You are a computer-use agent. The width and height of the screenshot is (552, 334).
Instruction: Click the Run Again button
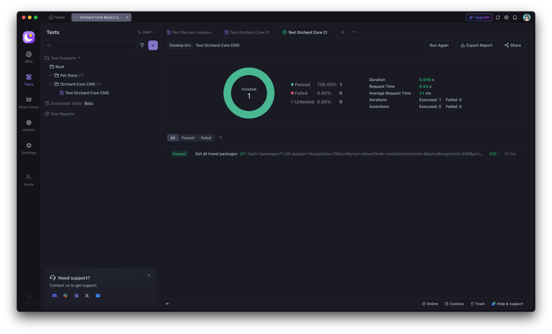click(x=439, y=45)
